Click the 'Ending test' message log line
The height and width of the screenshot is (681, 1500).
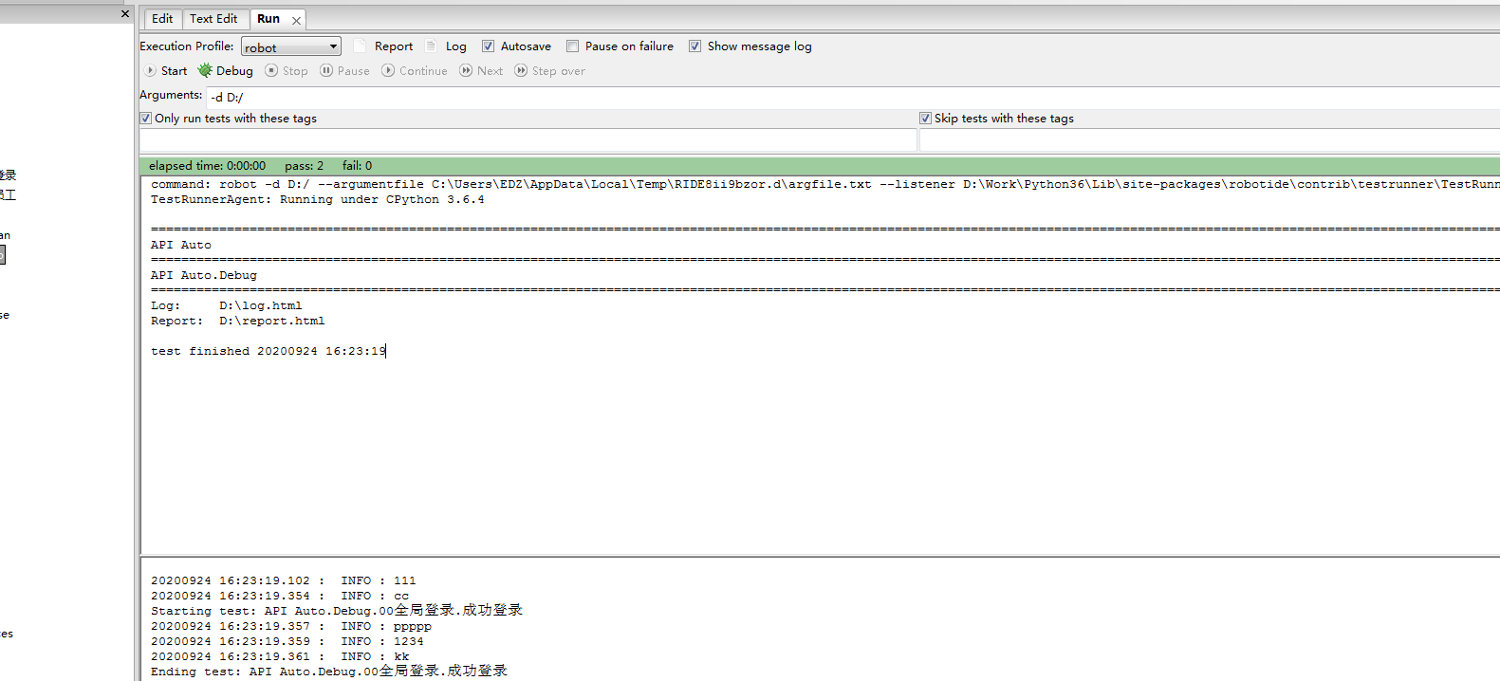pos(329,672)
